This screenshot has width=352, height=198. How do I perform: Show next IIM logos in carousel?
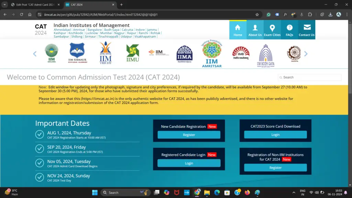click(306, 54)
